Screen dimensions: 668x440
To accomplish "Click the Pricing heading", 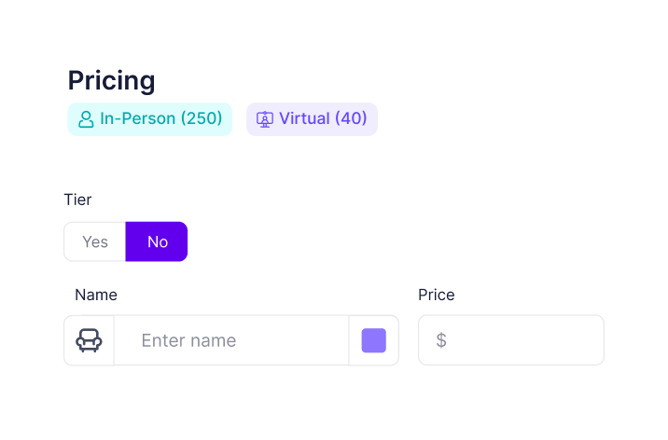I will [111, 80].
